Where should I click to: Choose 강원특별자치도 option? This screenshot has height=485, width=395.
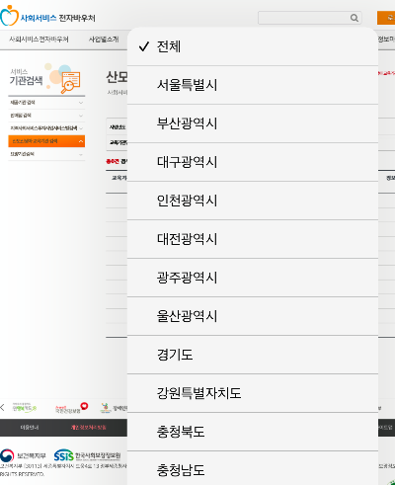point(253,393)
